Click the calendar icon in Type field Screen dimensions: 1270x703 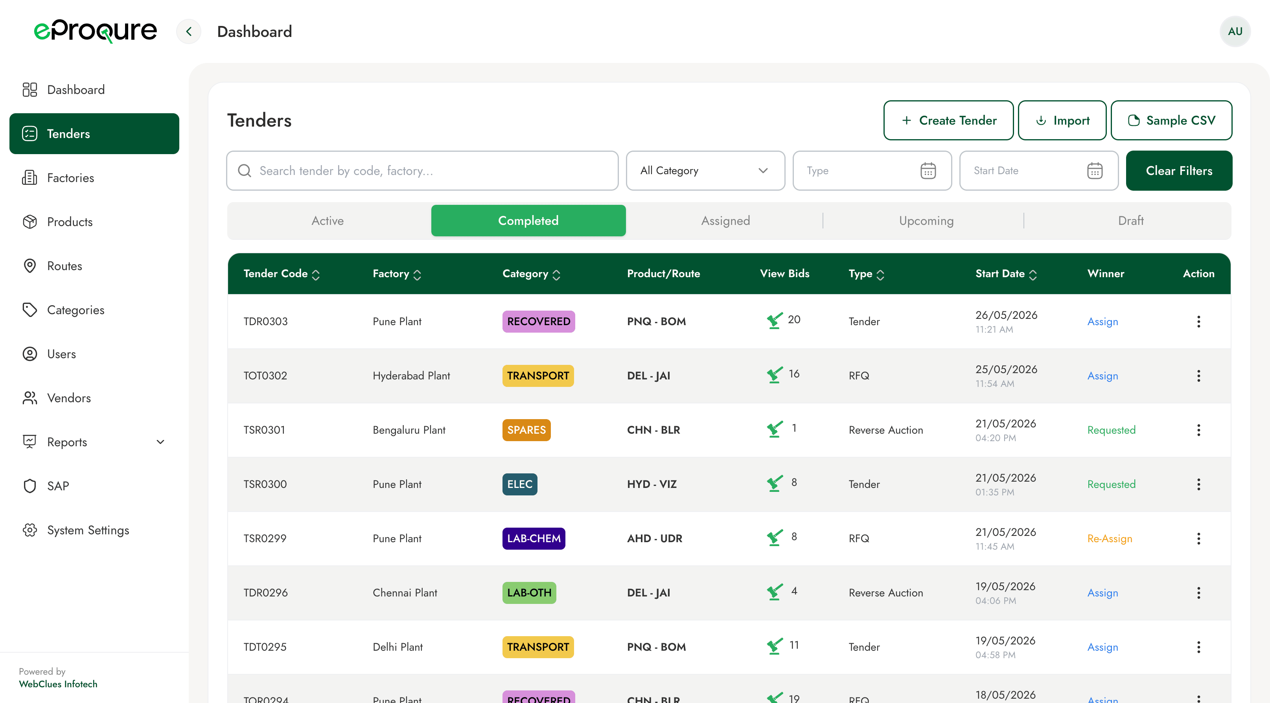tap(928, 171)
